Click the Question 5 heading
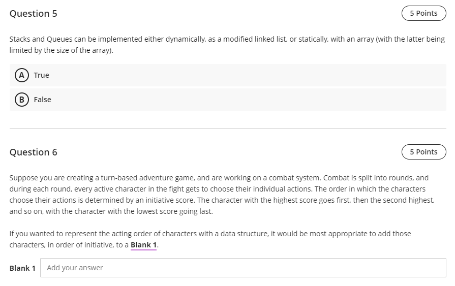 pyautogui.click(x=34, y=14)
